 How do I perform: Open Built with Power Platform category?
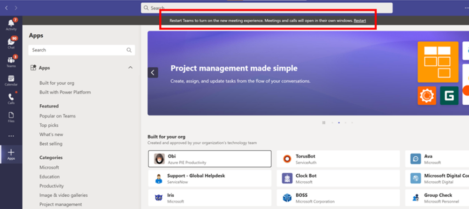tap(65, 92)
